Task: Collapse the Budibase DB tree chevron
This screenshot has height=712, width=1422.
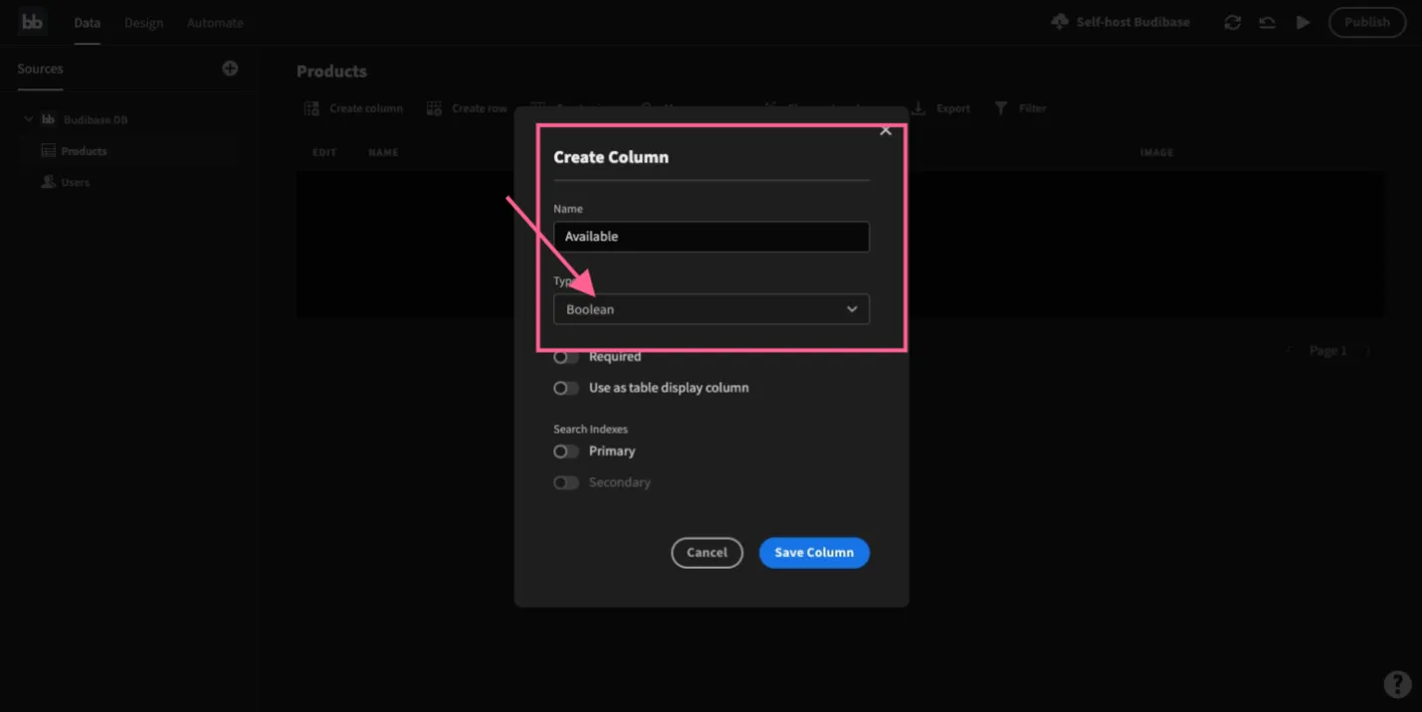Action: pyautogui.click(x=28, y=119)
